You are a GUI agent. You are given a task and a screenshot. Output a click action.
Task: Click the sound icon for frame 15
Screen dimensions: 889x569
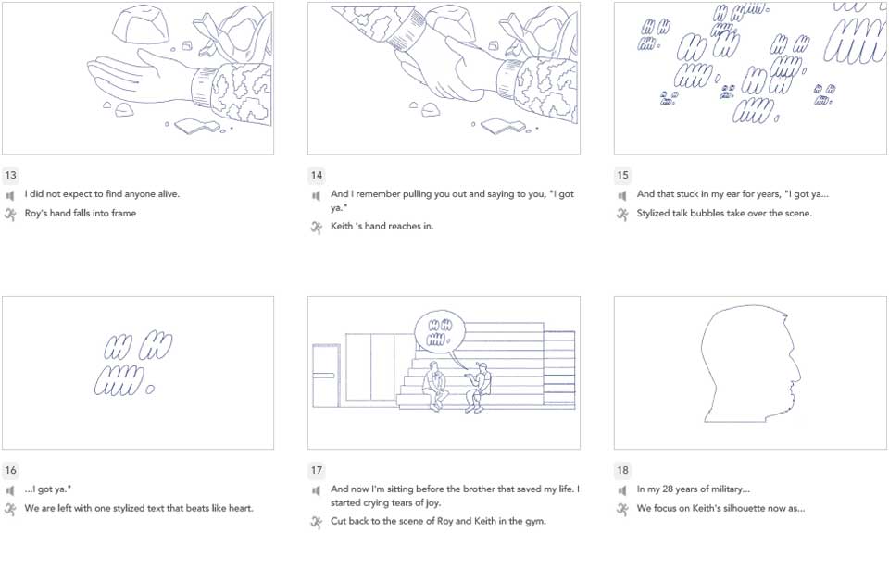coord(622,195)
